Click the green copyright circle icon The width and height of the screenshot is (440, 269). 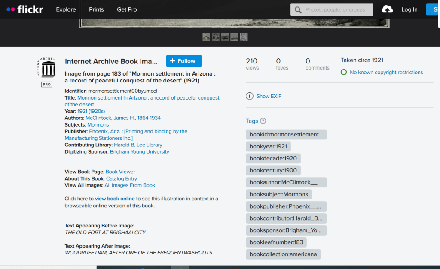point(344,72)
